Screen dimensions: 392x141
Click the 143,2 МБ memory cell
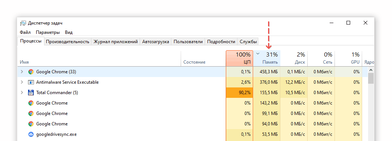point(267,103)
